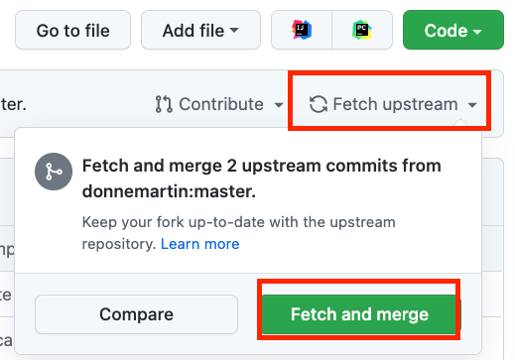Open repository in PyCharm icon

pos(362,30)
